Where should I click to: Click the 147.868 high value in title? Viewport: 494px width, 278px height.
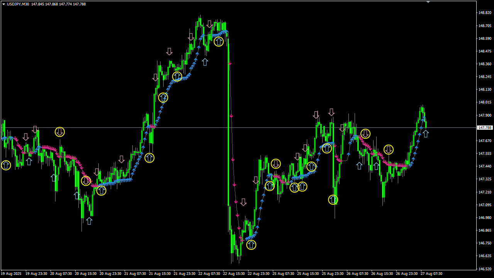click(x=51, y=4)
